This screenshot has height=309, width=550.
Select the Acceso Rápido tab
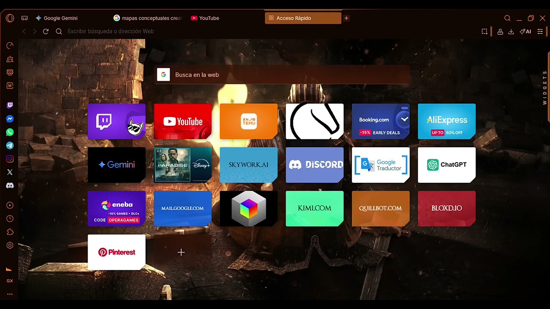click(x=303, y=18)
